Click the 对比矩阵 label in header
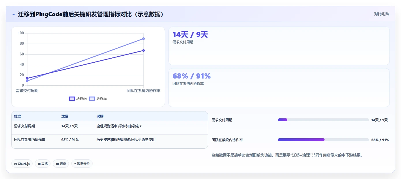 (x=381, y=14)
